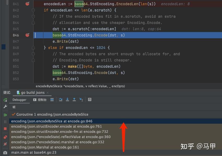This screenshot has height=156, width=222.
Task: Collapse the comment block at line 843
Action: point(33,16)
